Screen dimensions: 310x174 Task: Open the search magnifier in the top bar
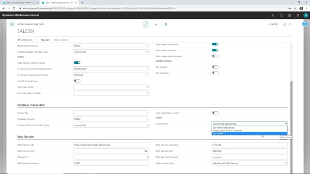click(273, 15)
